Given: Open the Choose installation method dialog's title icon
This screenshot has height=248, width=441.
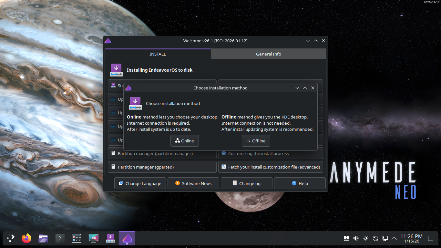Looking at the screenshot, I should coord(128,88).
